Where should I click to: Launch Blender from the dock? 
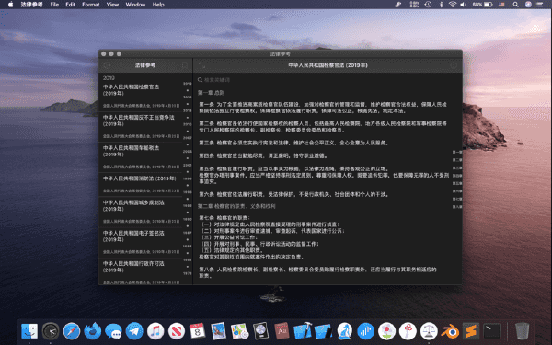coord(450,331)
